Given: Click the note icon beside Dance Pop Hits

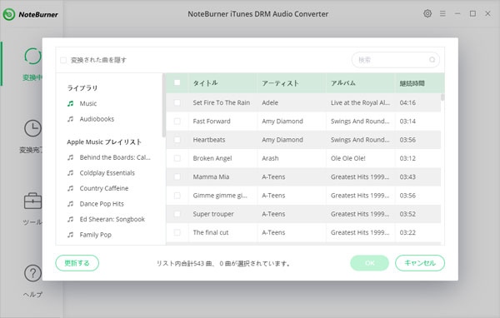Looking at the screenshot, I should pyautogui.click(x=71, y=204).
